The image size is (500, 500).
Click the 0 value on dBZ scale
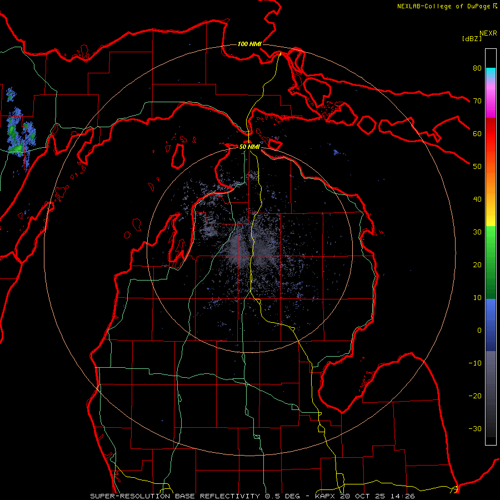[x=479, y=331]
